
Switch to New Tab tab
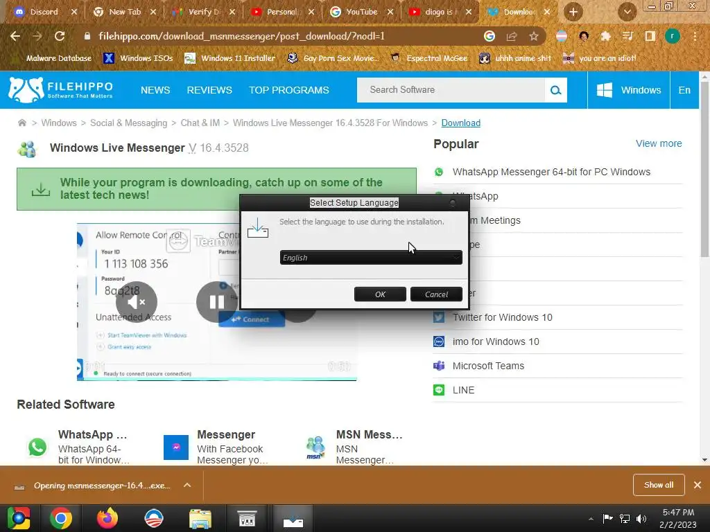123,12
